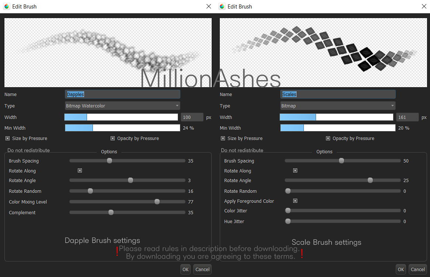Click the width value box showing 100
The height and width of the screenshot is (277, 430).
(192, 117)
